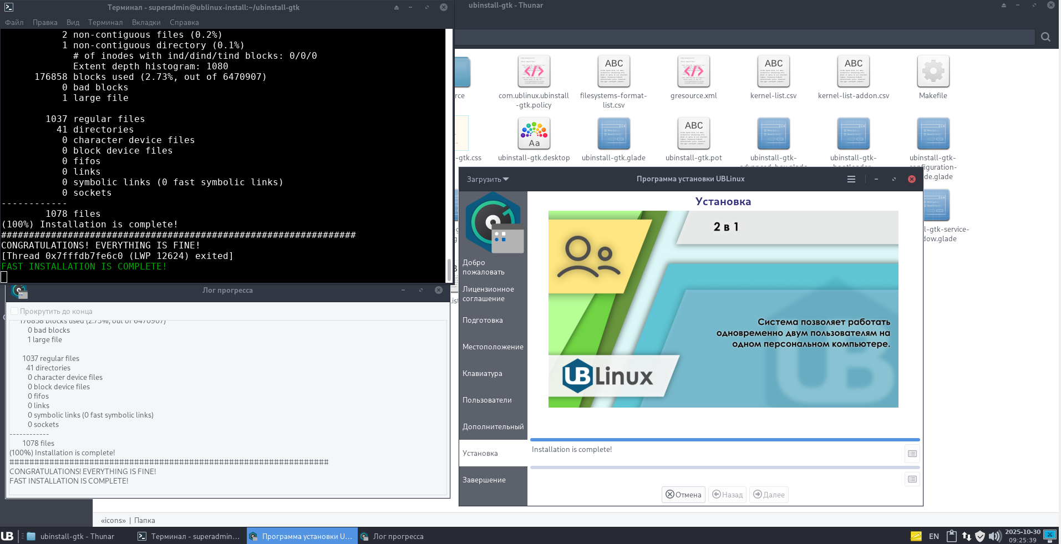
Task: Go to the 'Завершение' step in sidebar
Action: (484, 480)
